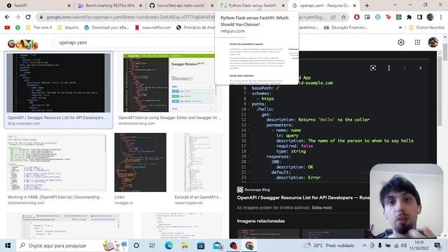
Task: Open the Extensions puzzle piece menu
Action: point(409,17)
